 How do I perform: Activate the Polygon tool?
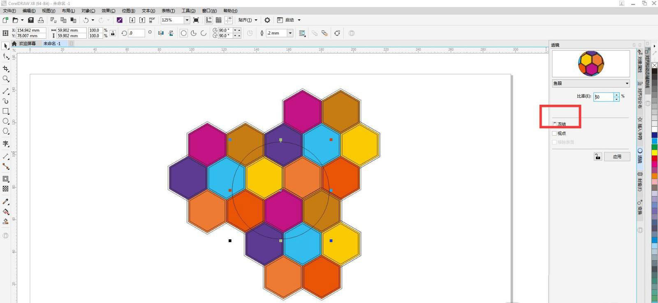[x=6, y=131]
